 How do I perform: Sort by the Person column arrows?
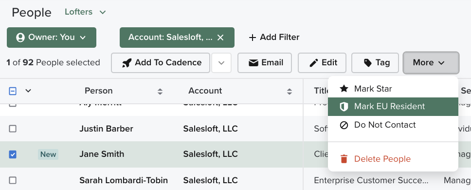(x=160, y=92)
